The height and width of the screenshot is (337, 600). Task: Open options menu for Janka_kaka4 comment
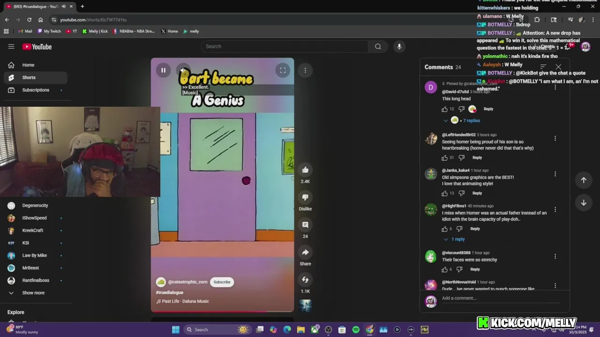click(555, 174)
